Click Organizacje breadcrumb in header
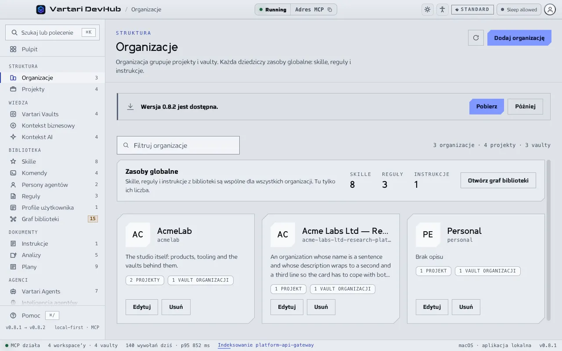Image resolution: width=562 pixels, height=351 pixels. [x=146, y=10]
